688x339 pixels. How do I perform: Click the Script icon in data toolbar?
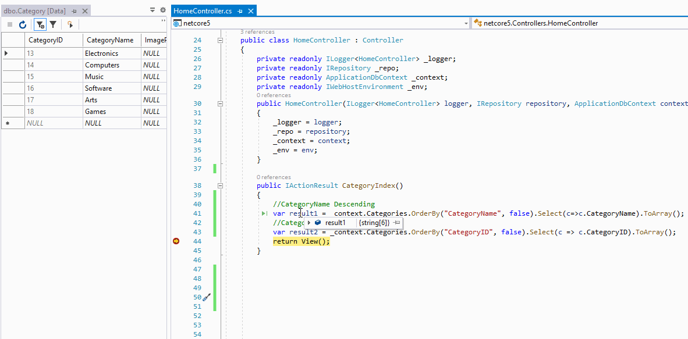pos(70,25)
